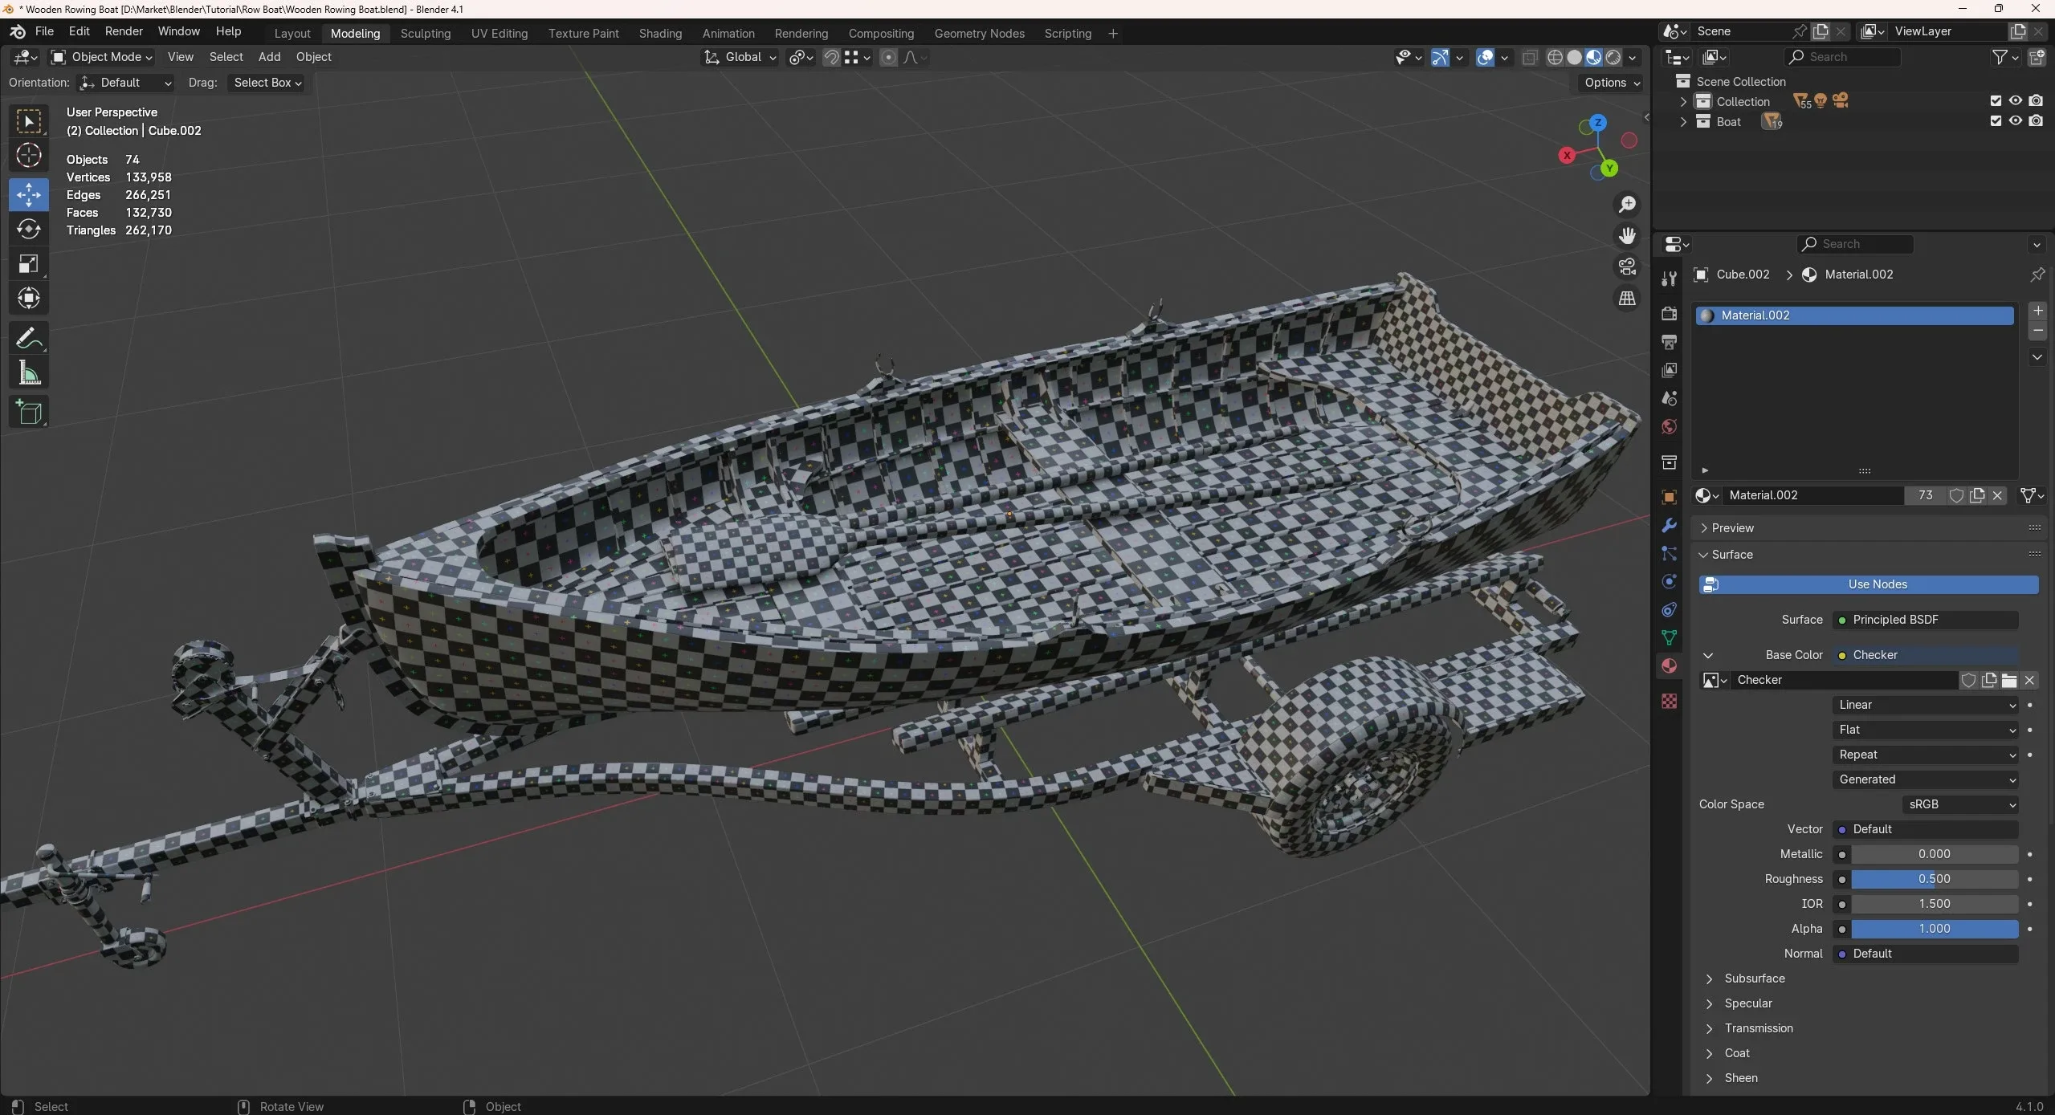Switch to the Rendered viewport shading mode
This screenshot has height=1115, width=2055.
(1613, 57)
